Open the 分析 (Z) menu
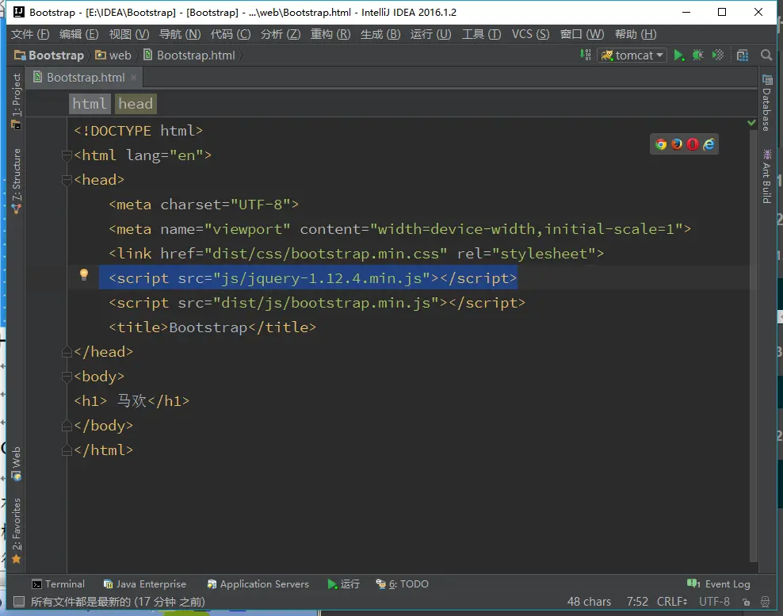 pyautogui.click(x=281, y=34)
